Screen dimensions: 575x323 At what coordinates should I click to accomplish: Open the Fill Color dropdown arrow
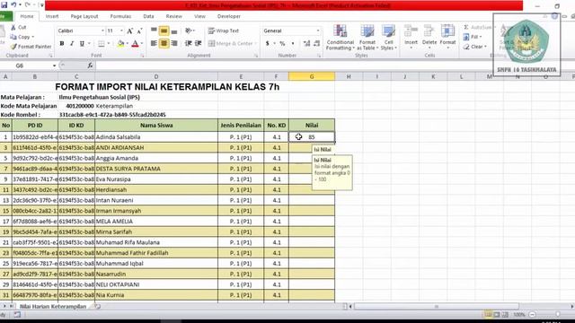point(127,44)
